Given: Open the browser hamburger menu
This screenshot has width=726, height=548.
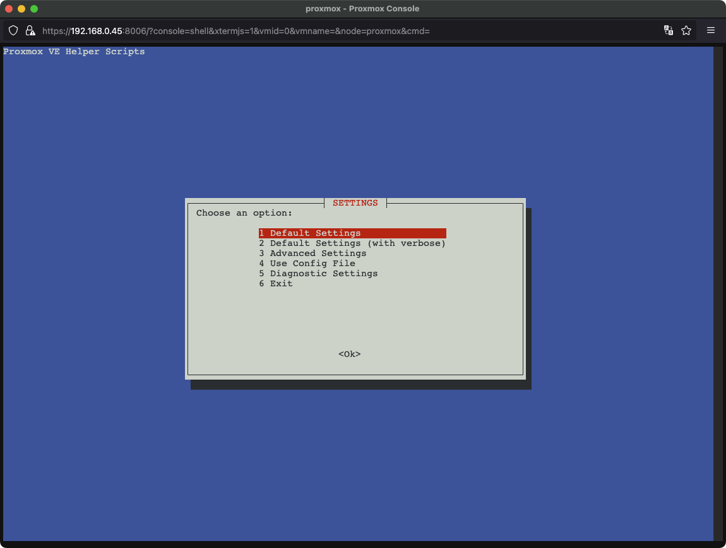Looking at the screenshot, I should click(x=711, y=30).
